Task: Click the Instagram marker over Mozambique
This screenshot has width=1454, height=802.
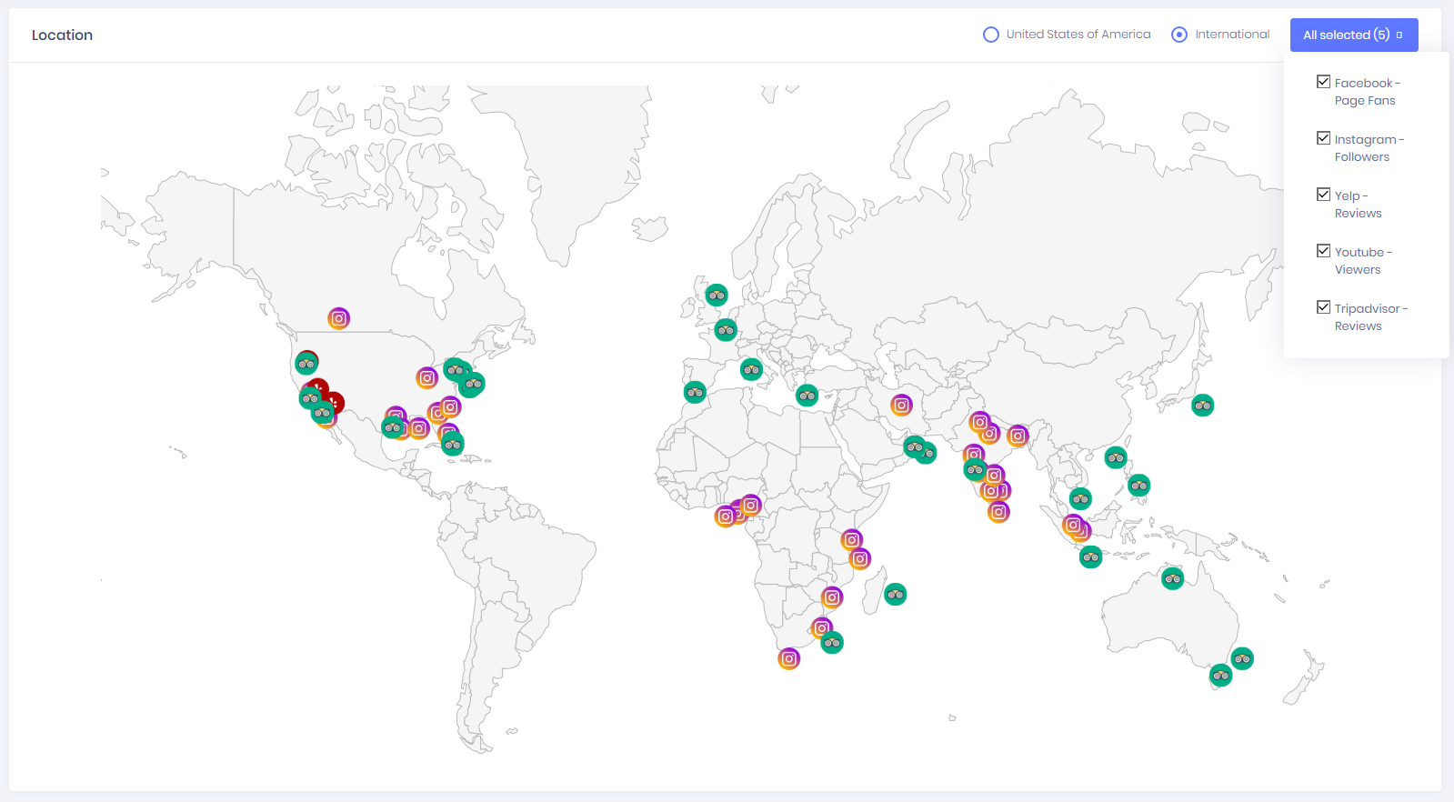Action: click(832, 597)
